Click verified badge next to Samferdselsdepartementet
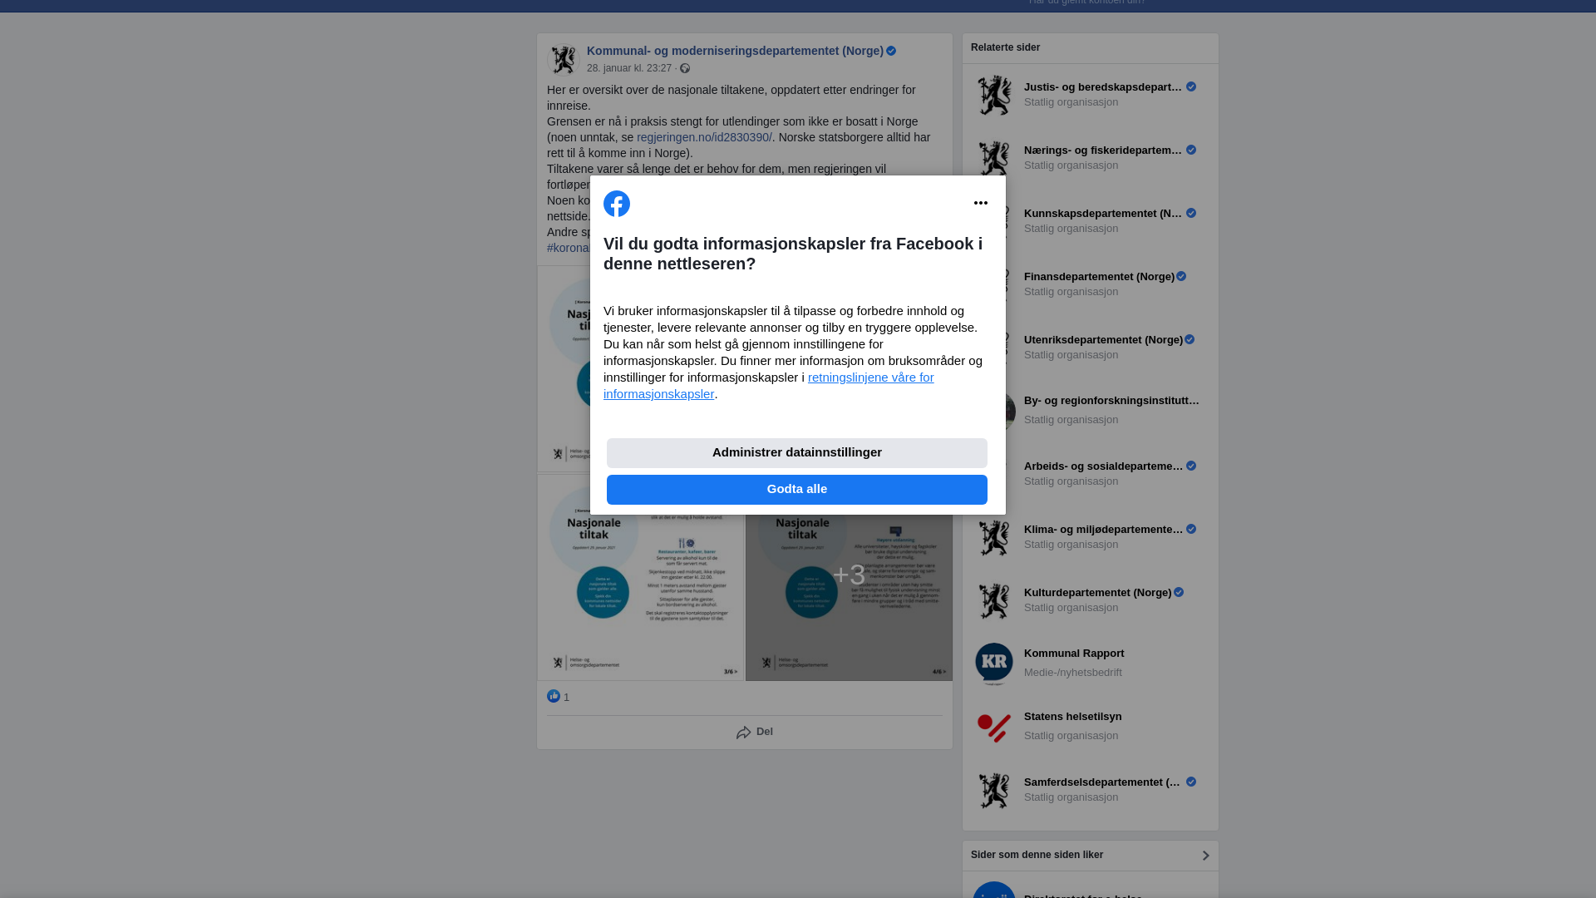Screen dimensions: 1596x898 tap(1191, 782)
